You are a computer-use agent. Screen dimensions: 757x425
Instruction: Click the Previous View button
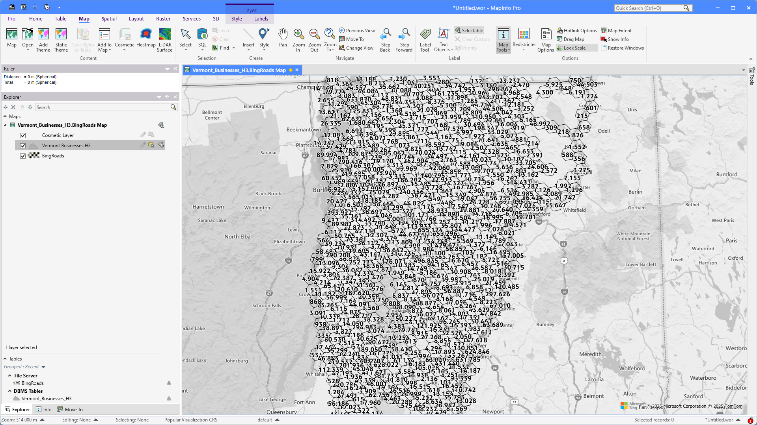click(x=357, y=31)
